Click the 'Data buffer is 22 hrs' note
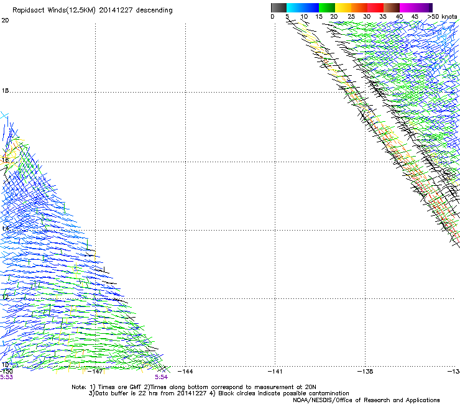 click(x=219, y=393)
